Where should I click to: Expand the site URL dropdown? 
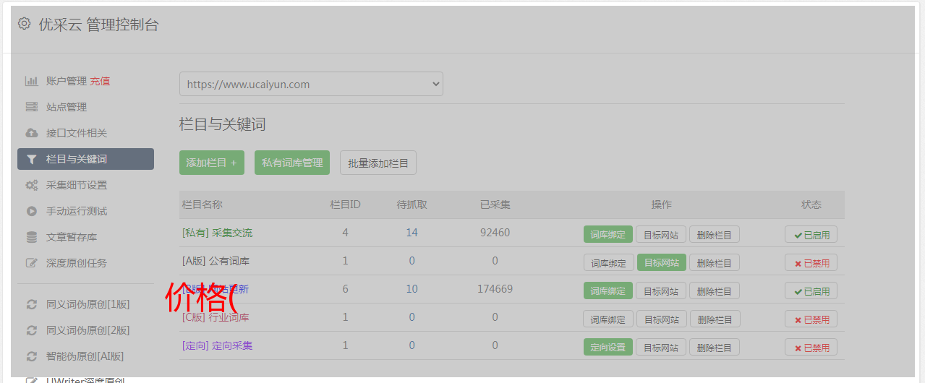coord(311,84)
